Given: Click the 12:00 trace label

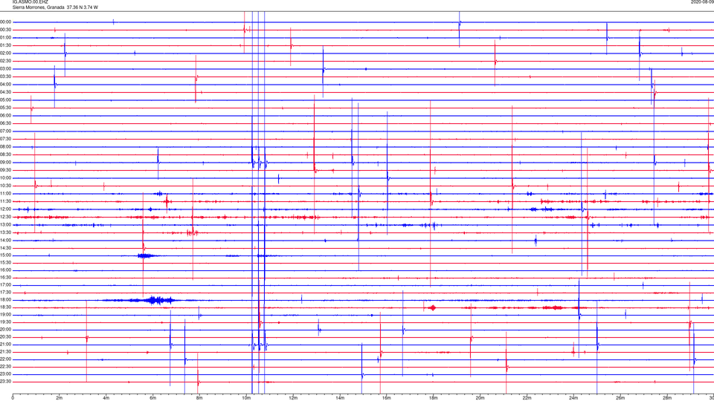Looking at the screenshot, I should click(6, 209).
